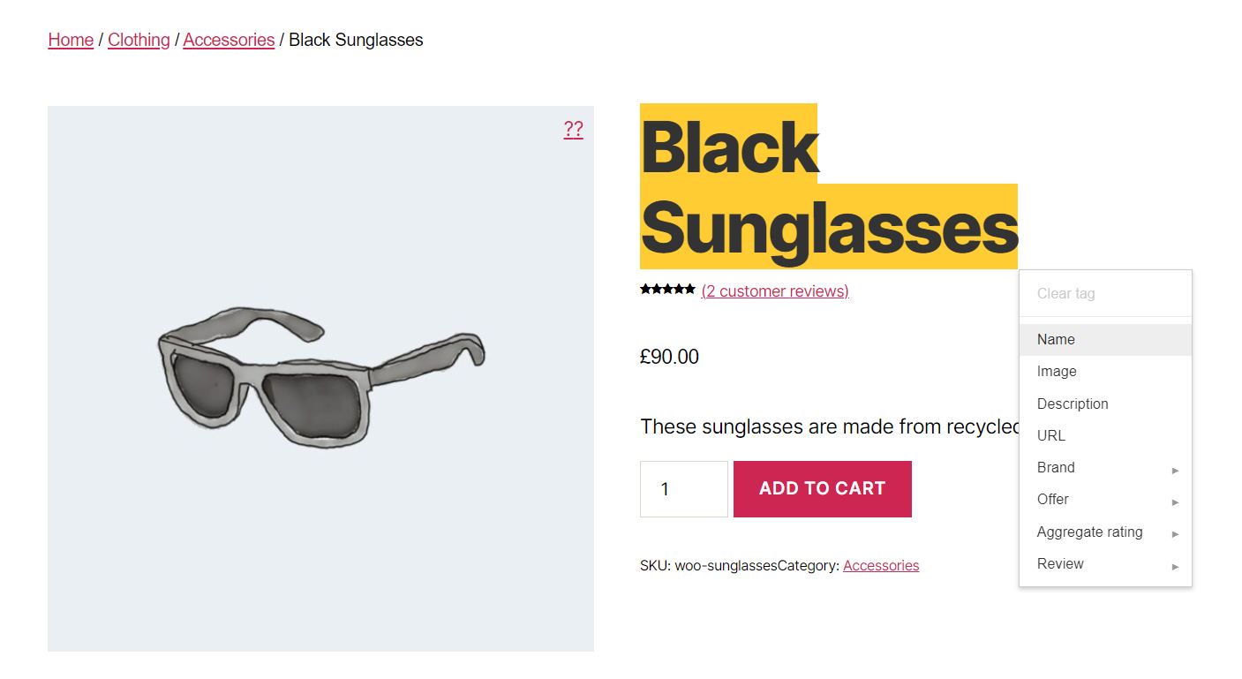Expand the Brand submenu arrow
The height and width of the screenshot is (679, 1242).
[1175, 470]
